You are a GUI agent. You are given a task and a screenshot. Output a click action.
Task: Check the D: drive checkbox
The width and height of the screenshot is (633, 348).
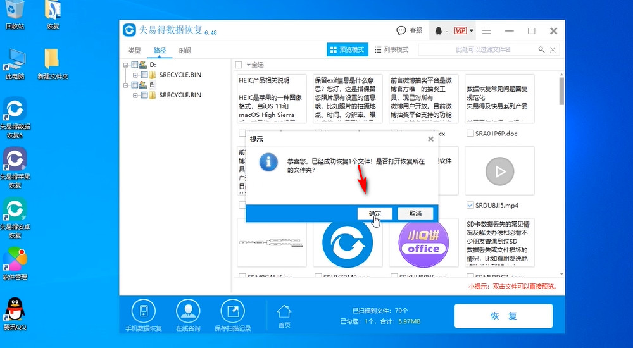[x=134, y=65]
